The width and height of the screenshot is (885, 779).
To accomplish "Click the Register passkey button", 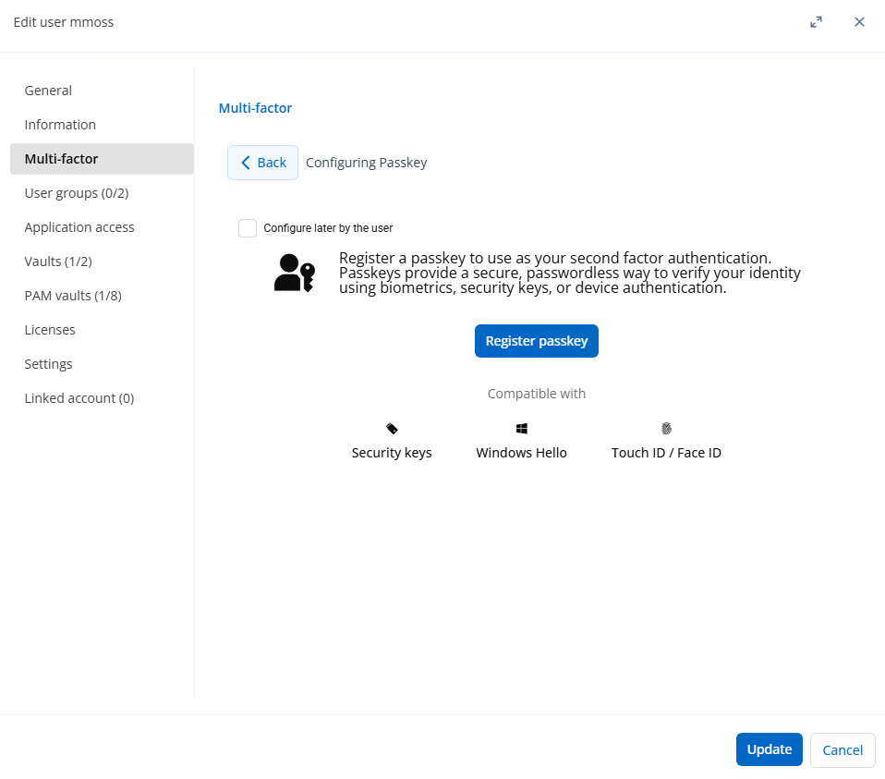I will (537, 341).
